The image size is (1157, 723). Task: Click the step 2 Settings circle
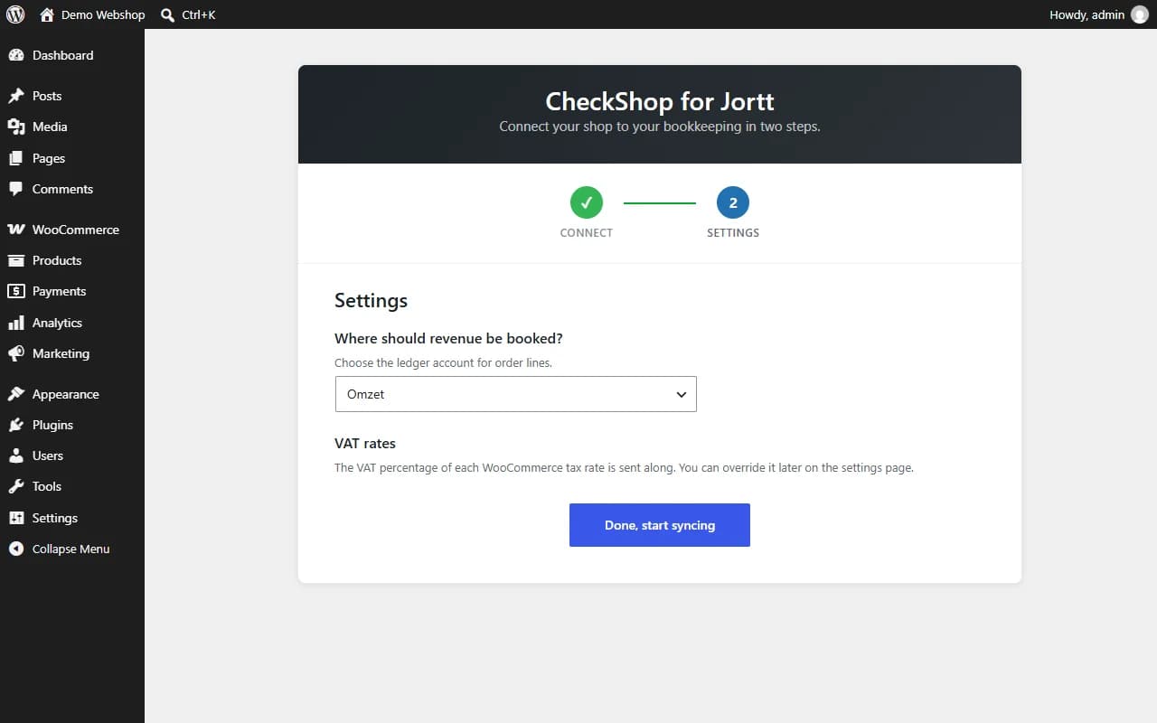(733, 202)
